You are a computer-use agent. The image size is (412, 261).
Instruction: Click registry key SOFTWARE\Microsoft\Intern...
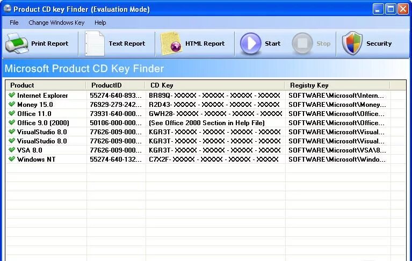[336, 95]
